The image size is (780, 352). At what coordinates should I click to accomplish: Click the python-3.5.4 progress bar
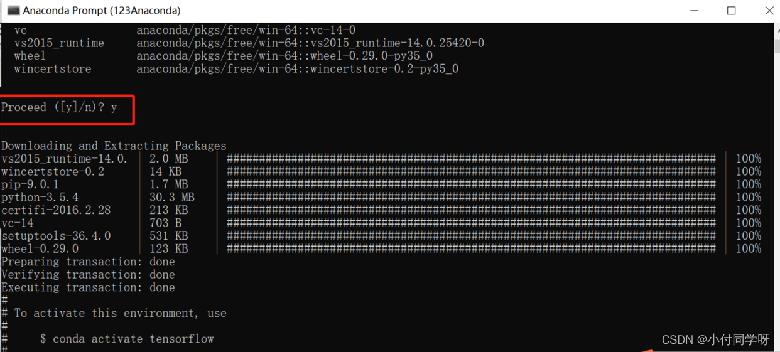[471, 197]
